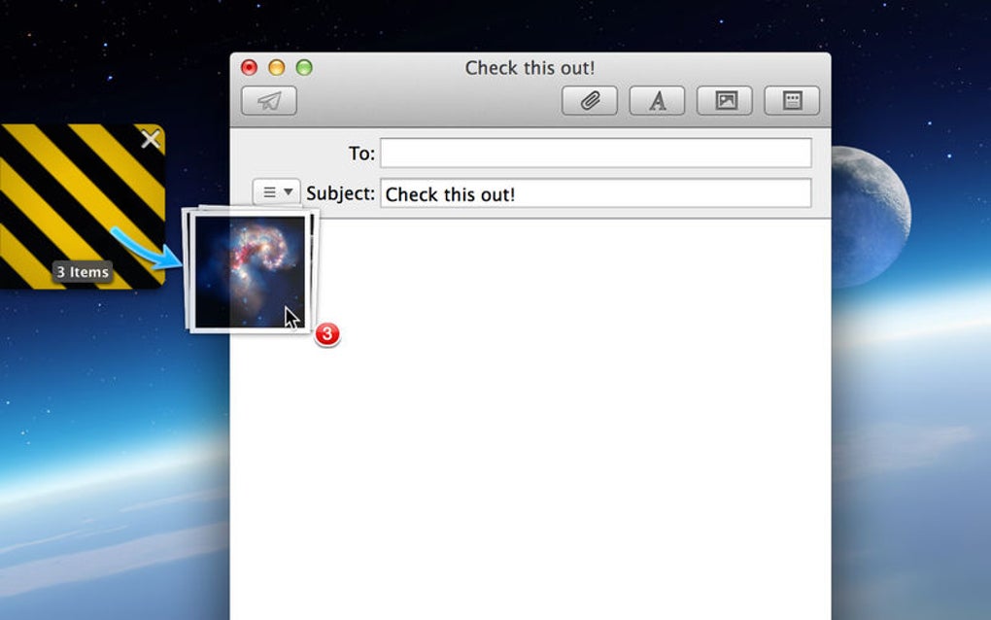Click the "3 Items" label on the shelf

pos(83,272)
